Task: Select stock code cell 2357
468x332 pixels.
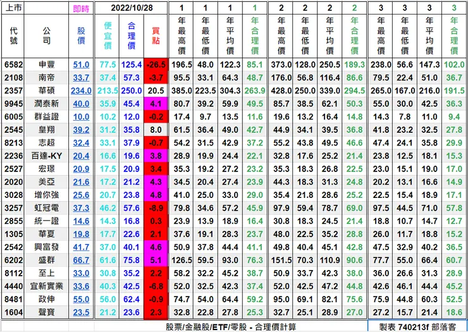Action: pyautogui.click(x=13, y=90)
